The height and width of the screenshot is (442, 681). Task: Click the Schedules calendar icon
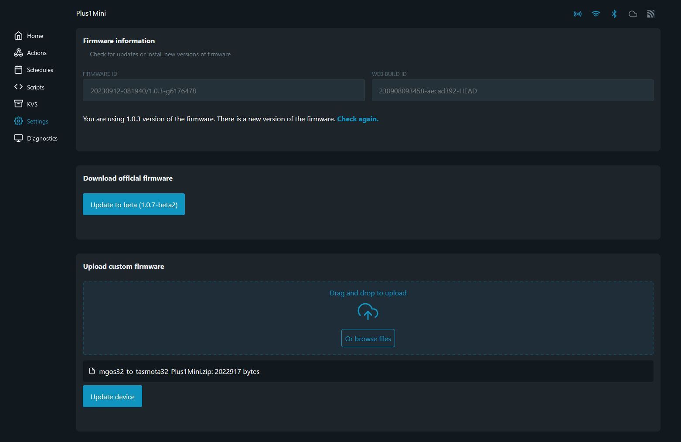(x=18, y=70)
